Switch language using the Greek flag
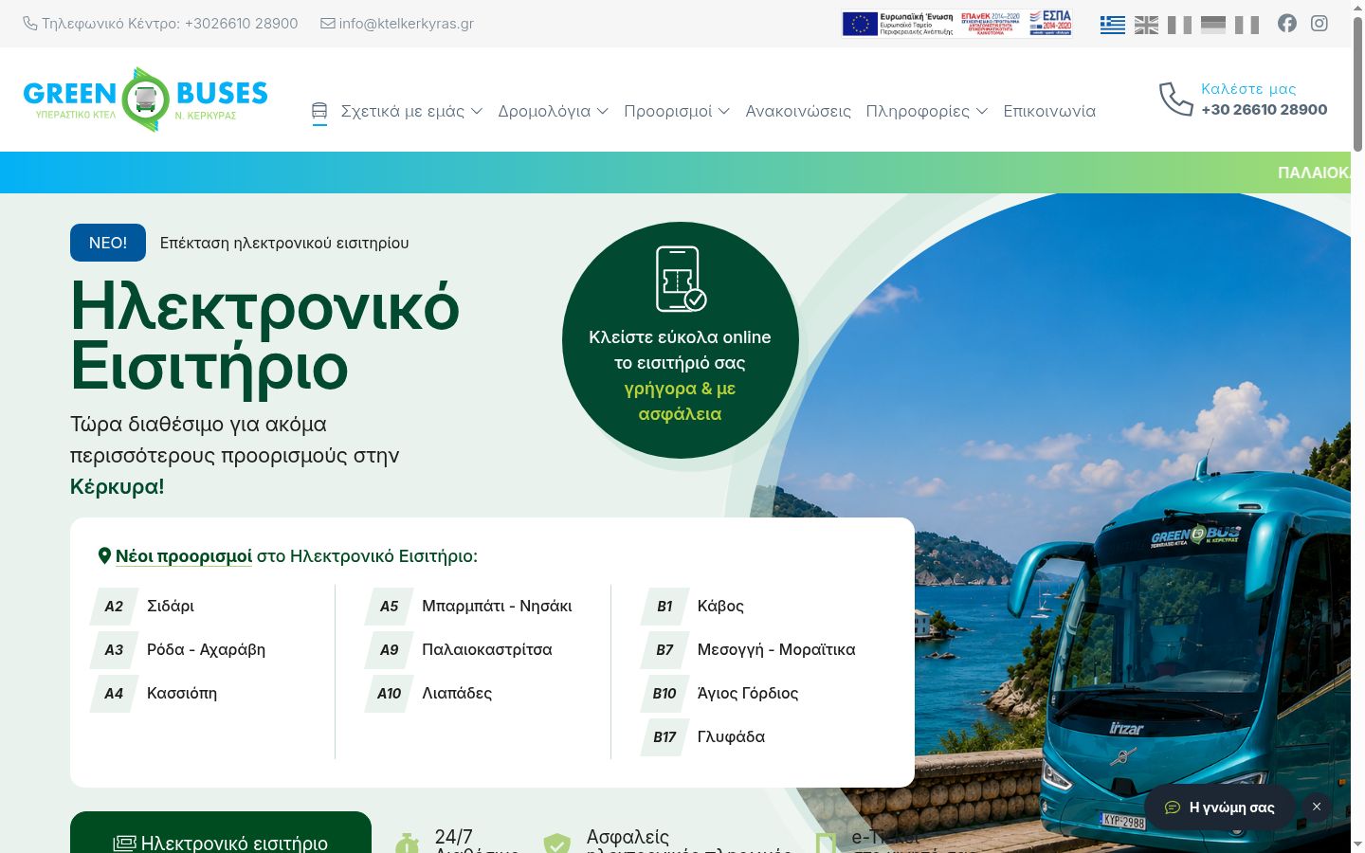Image resolution: width=1365 pixels, height=853 pixels. pyautogui.click(x=1113, y=24)
